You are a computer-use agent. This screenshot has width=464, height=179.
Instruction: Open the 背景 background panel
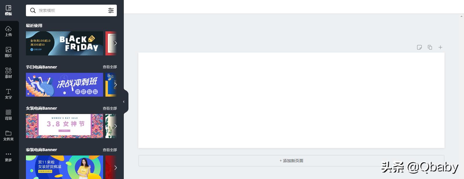(8, 115)
